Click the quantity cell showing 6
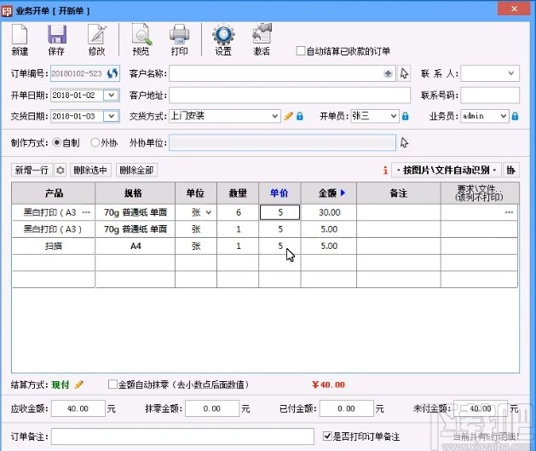536x451 pixels. click(238, 212)
